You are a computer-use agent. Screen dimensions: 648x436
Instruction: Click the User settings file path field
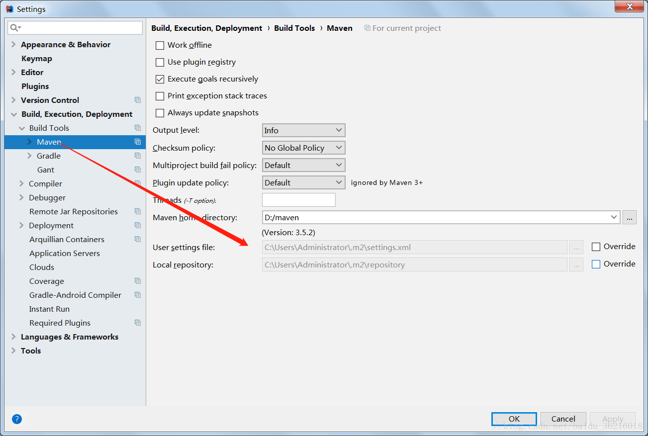tap(415, 247)
